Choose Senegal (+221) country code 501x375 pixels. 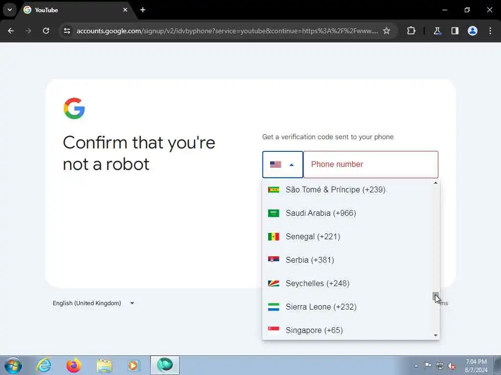coord(348,237)
